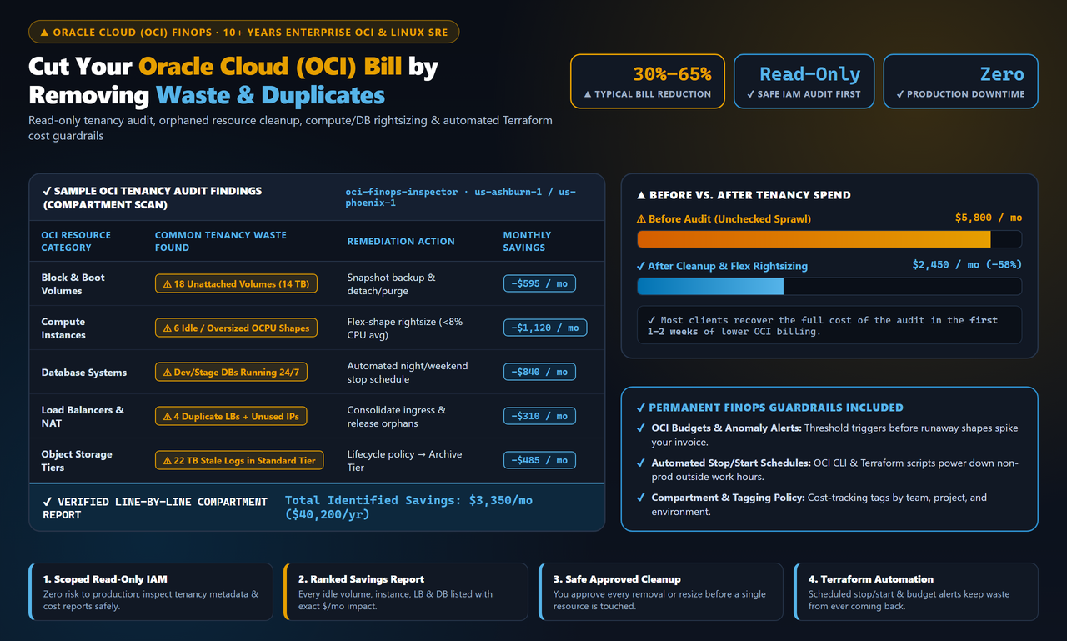
Task: Click the oci-finops-inspector region text
Action: point(460,198)
